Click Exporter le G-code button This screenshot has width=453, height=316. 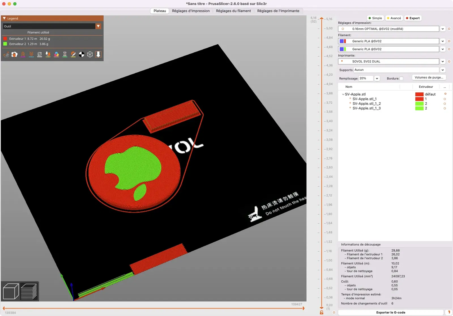pos(391,312)
